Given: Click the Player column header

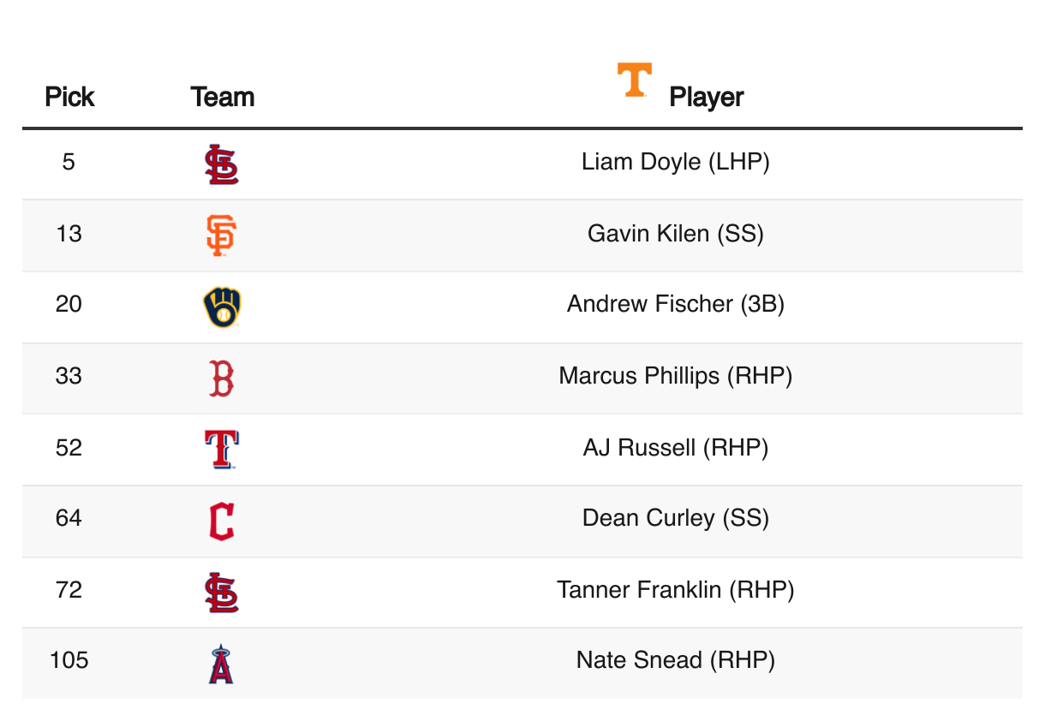Looking at the screenshot, I should 706,98.
